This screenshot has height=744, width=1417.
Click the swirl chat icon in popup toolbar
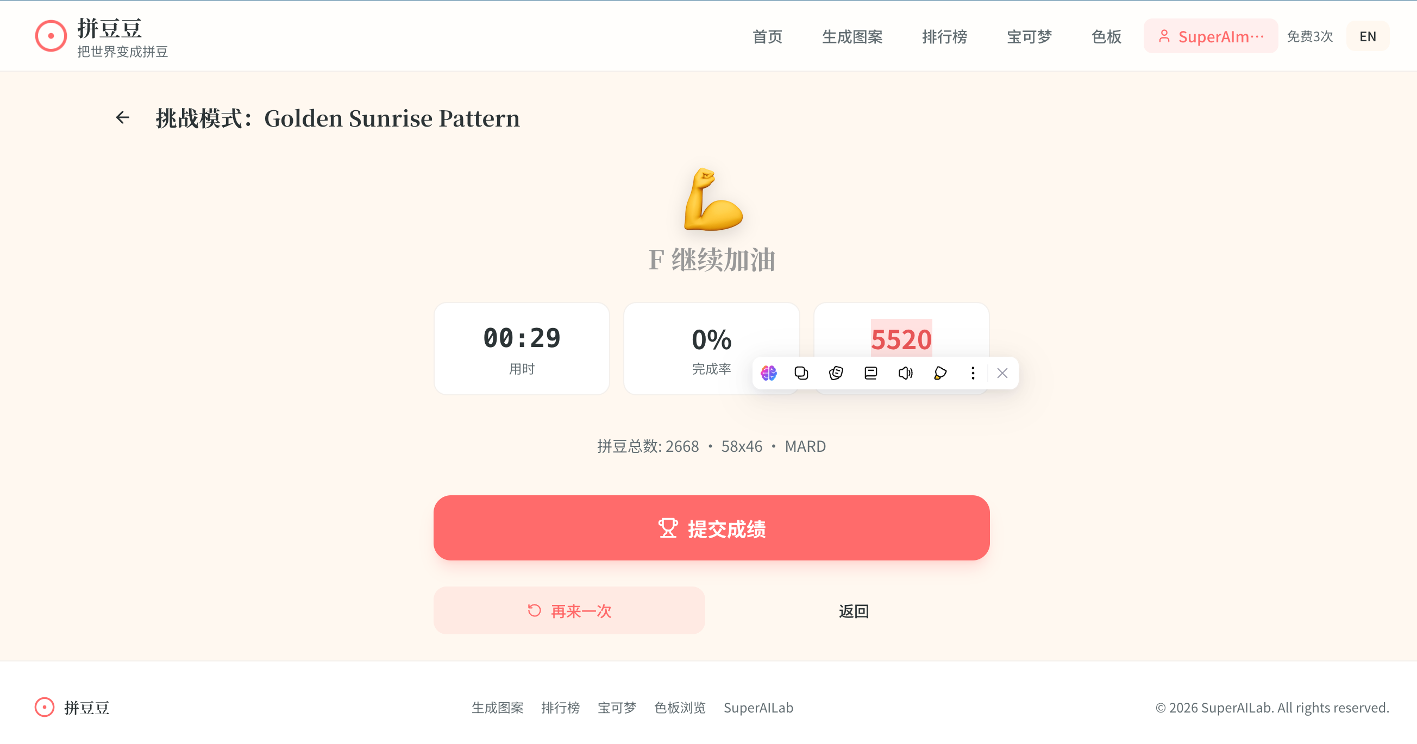836,374
